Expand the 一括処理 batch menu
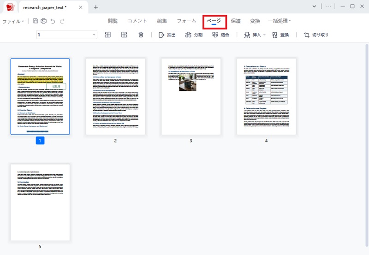369x255 pixels. 280,21
